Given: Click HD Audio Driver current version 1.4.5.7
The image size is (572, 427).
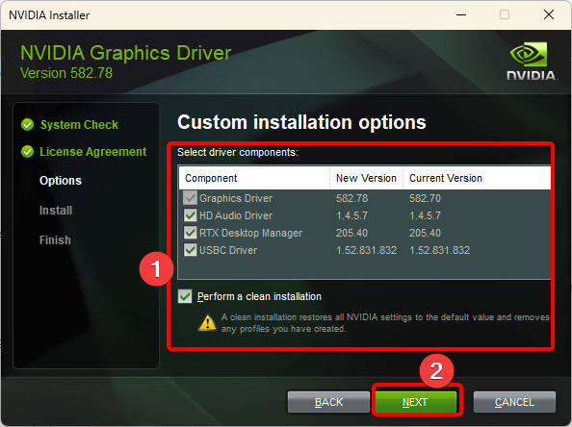Looking at the screenshot, I should 425,215.
